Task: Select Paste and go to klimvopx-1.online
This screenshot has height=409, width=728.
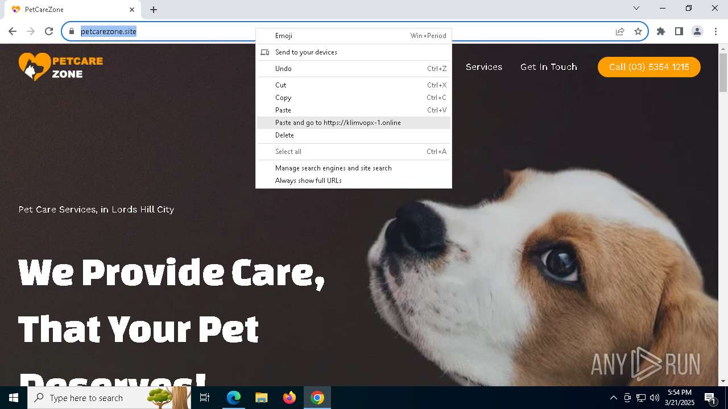Action: tap(354, 123)
